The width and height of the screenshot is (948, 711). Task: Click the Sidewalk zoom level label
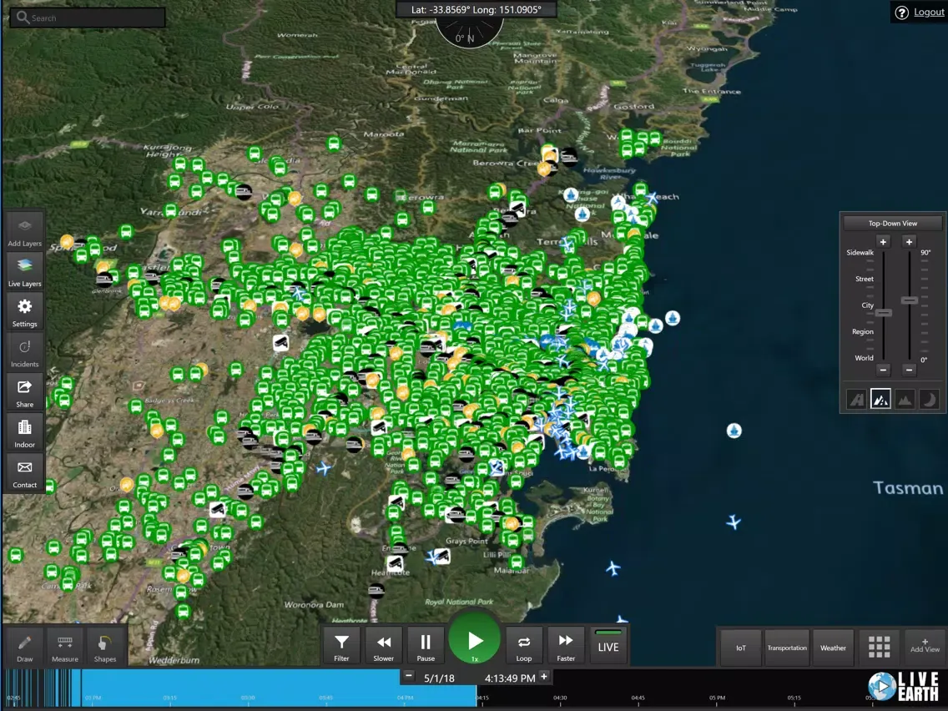click(860, 252)
